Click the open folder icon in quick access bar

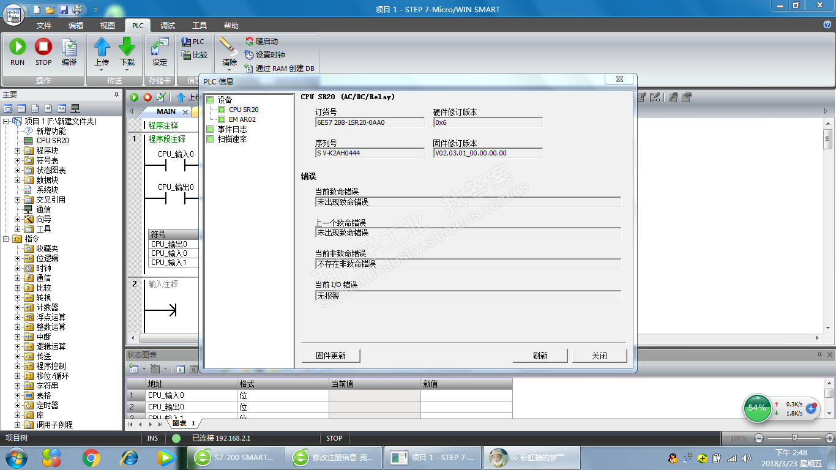(x=50, y=10)
